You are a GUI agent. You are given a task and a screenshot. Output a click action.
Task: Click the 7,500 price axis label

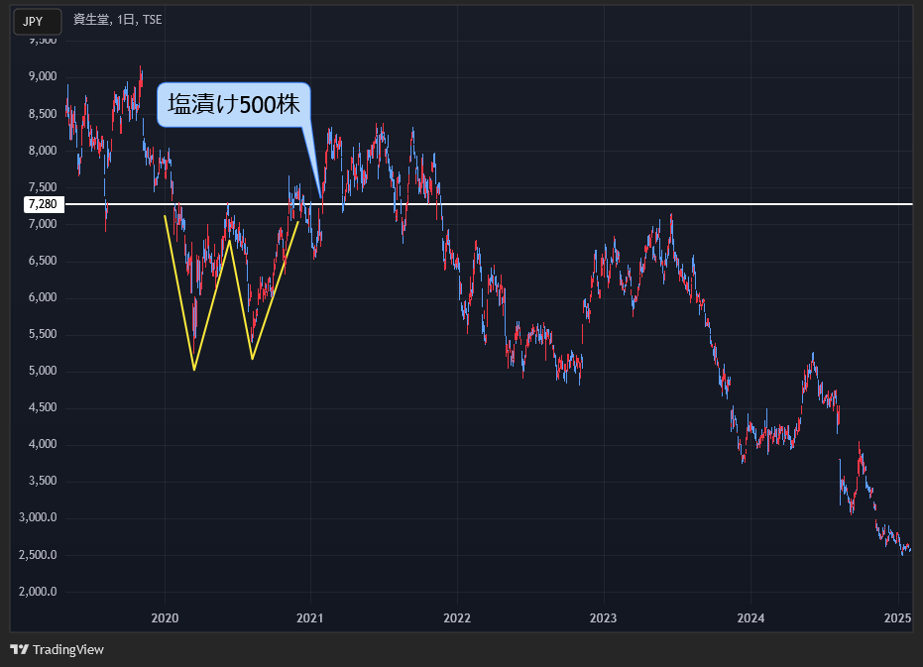point(43,187)
